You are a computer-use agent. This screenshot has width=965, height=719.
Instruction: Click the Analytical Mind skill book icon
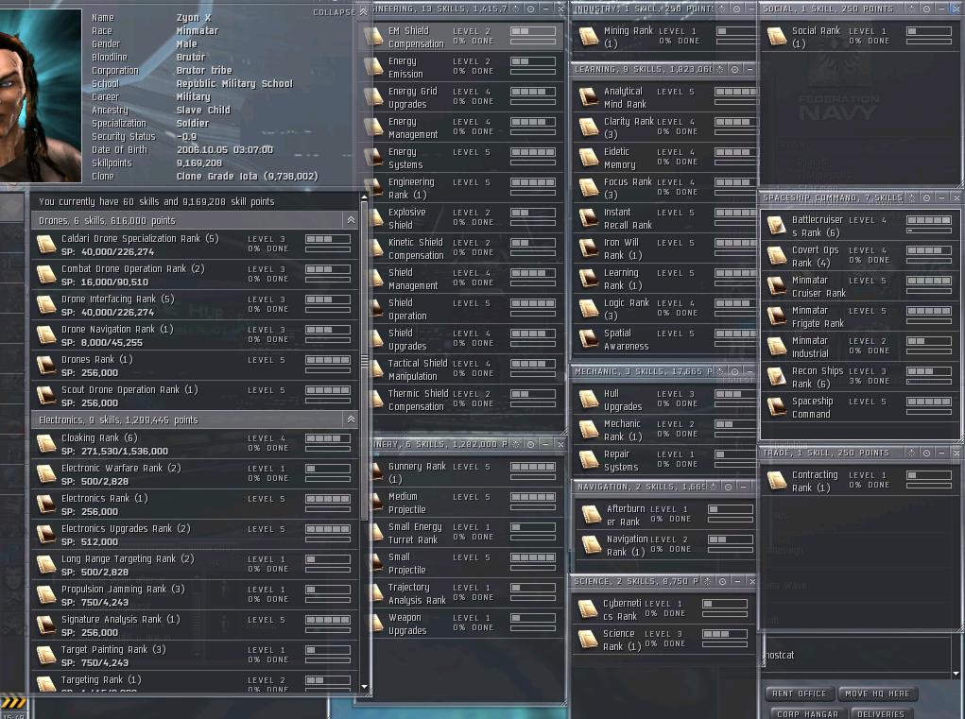(x=589, y=97)
